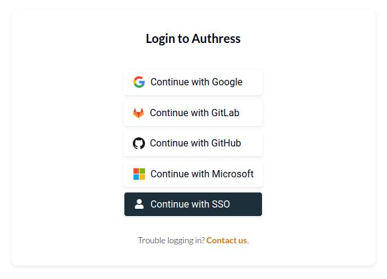Viewport: 387px width, 279px height.
Task: Click the "Continue with Google" text label
Action: 197,82
